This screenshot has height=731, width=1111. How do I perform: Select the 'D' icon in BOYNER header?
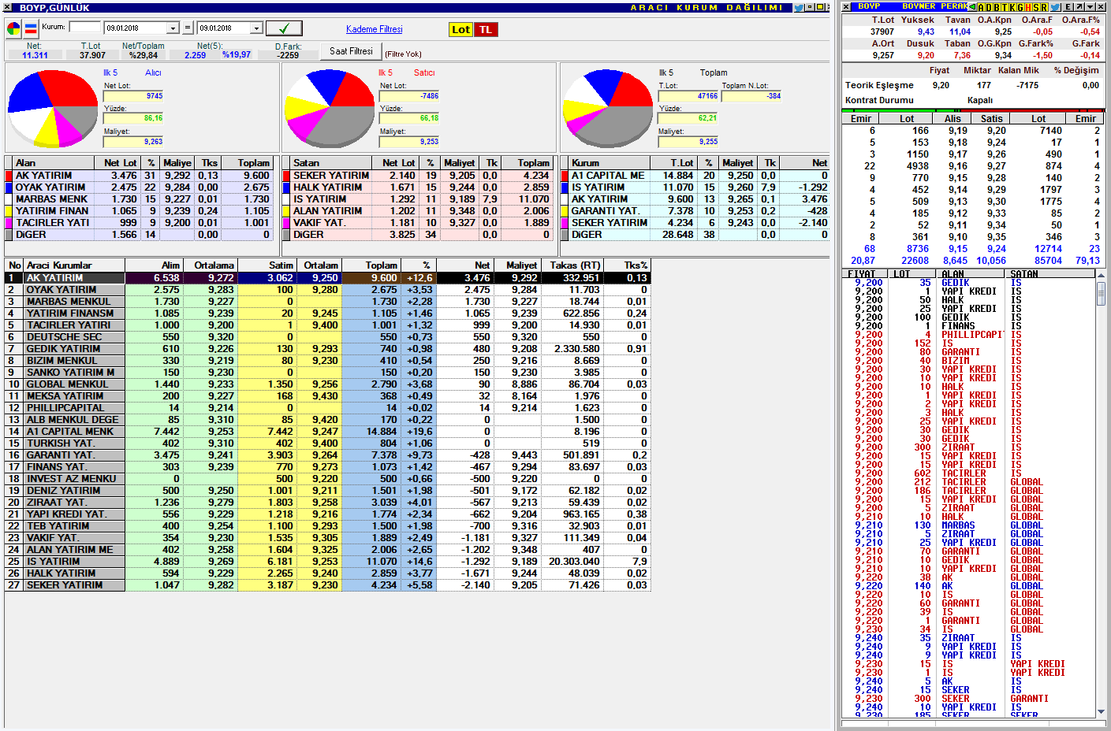point(989,7)
